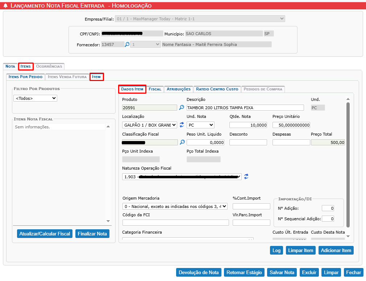This screenshot has height=281, width=366.
Task: Click the Classificação Fiscal search magnifier icon
Action: tap(182, 142)
